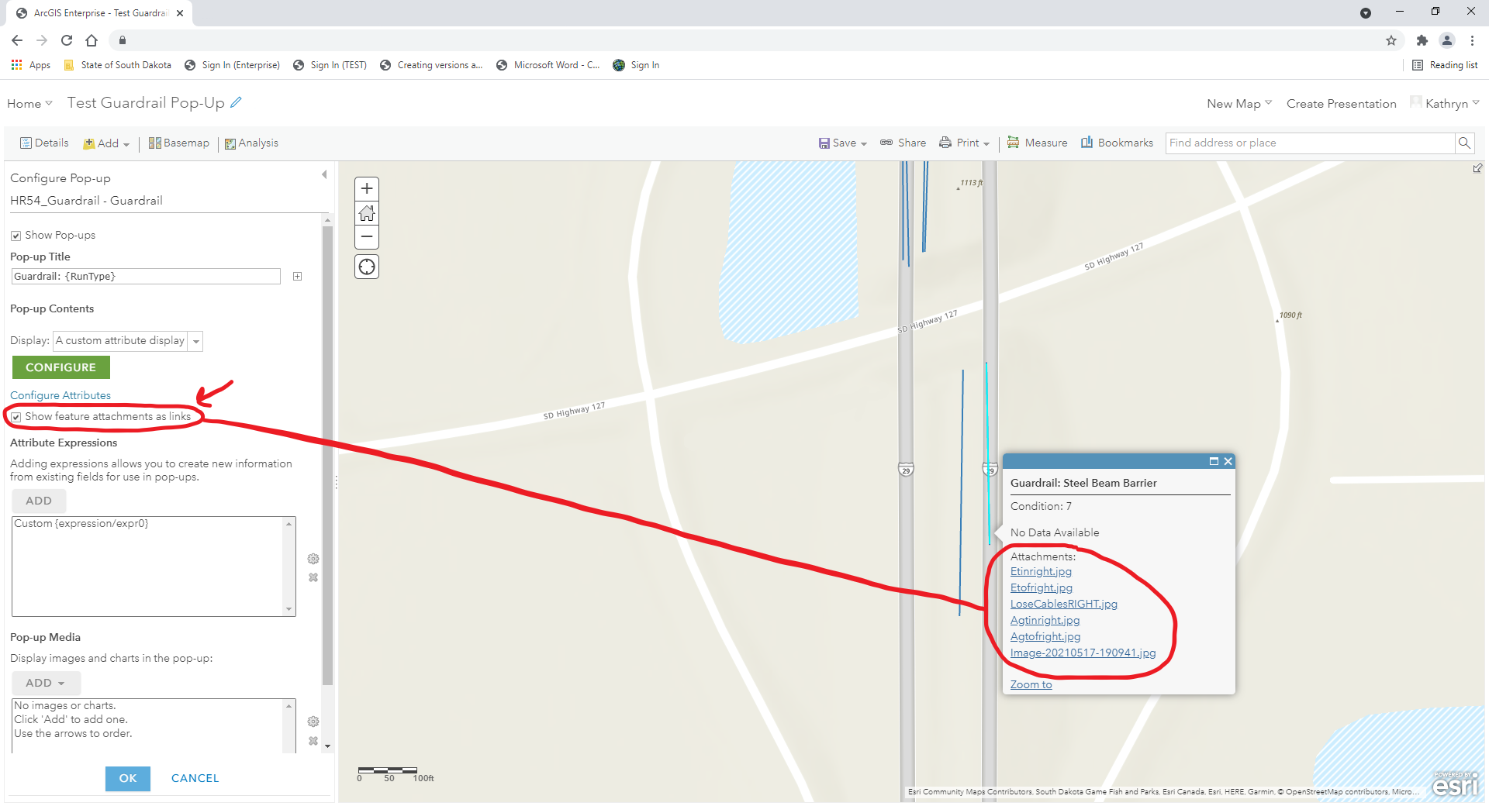Open map Bookmarks

pos(1117,143)
